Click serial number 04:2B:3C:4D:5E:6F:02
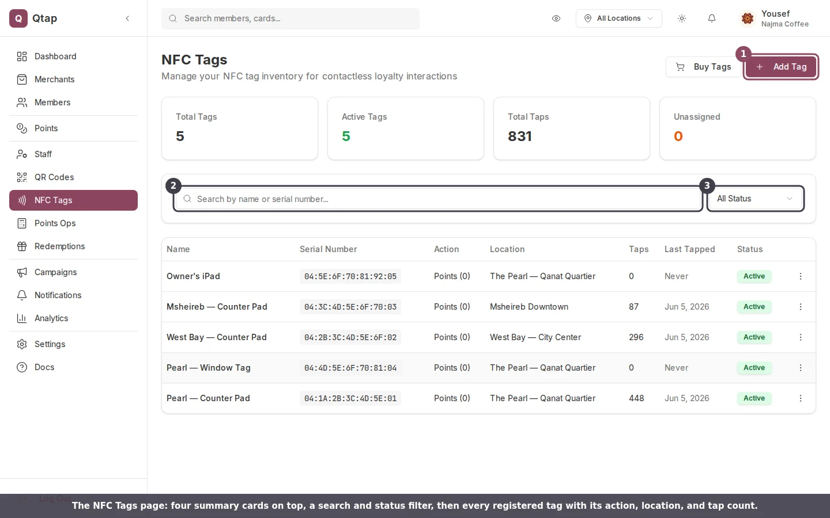This screenshot has width=830, height=518. 350,337
